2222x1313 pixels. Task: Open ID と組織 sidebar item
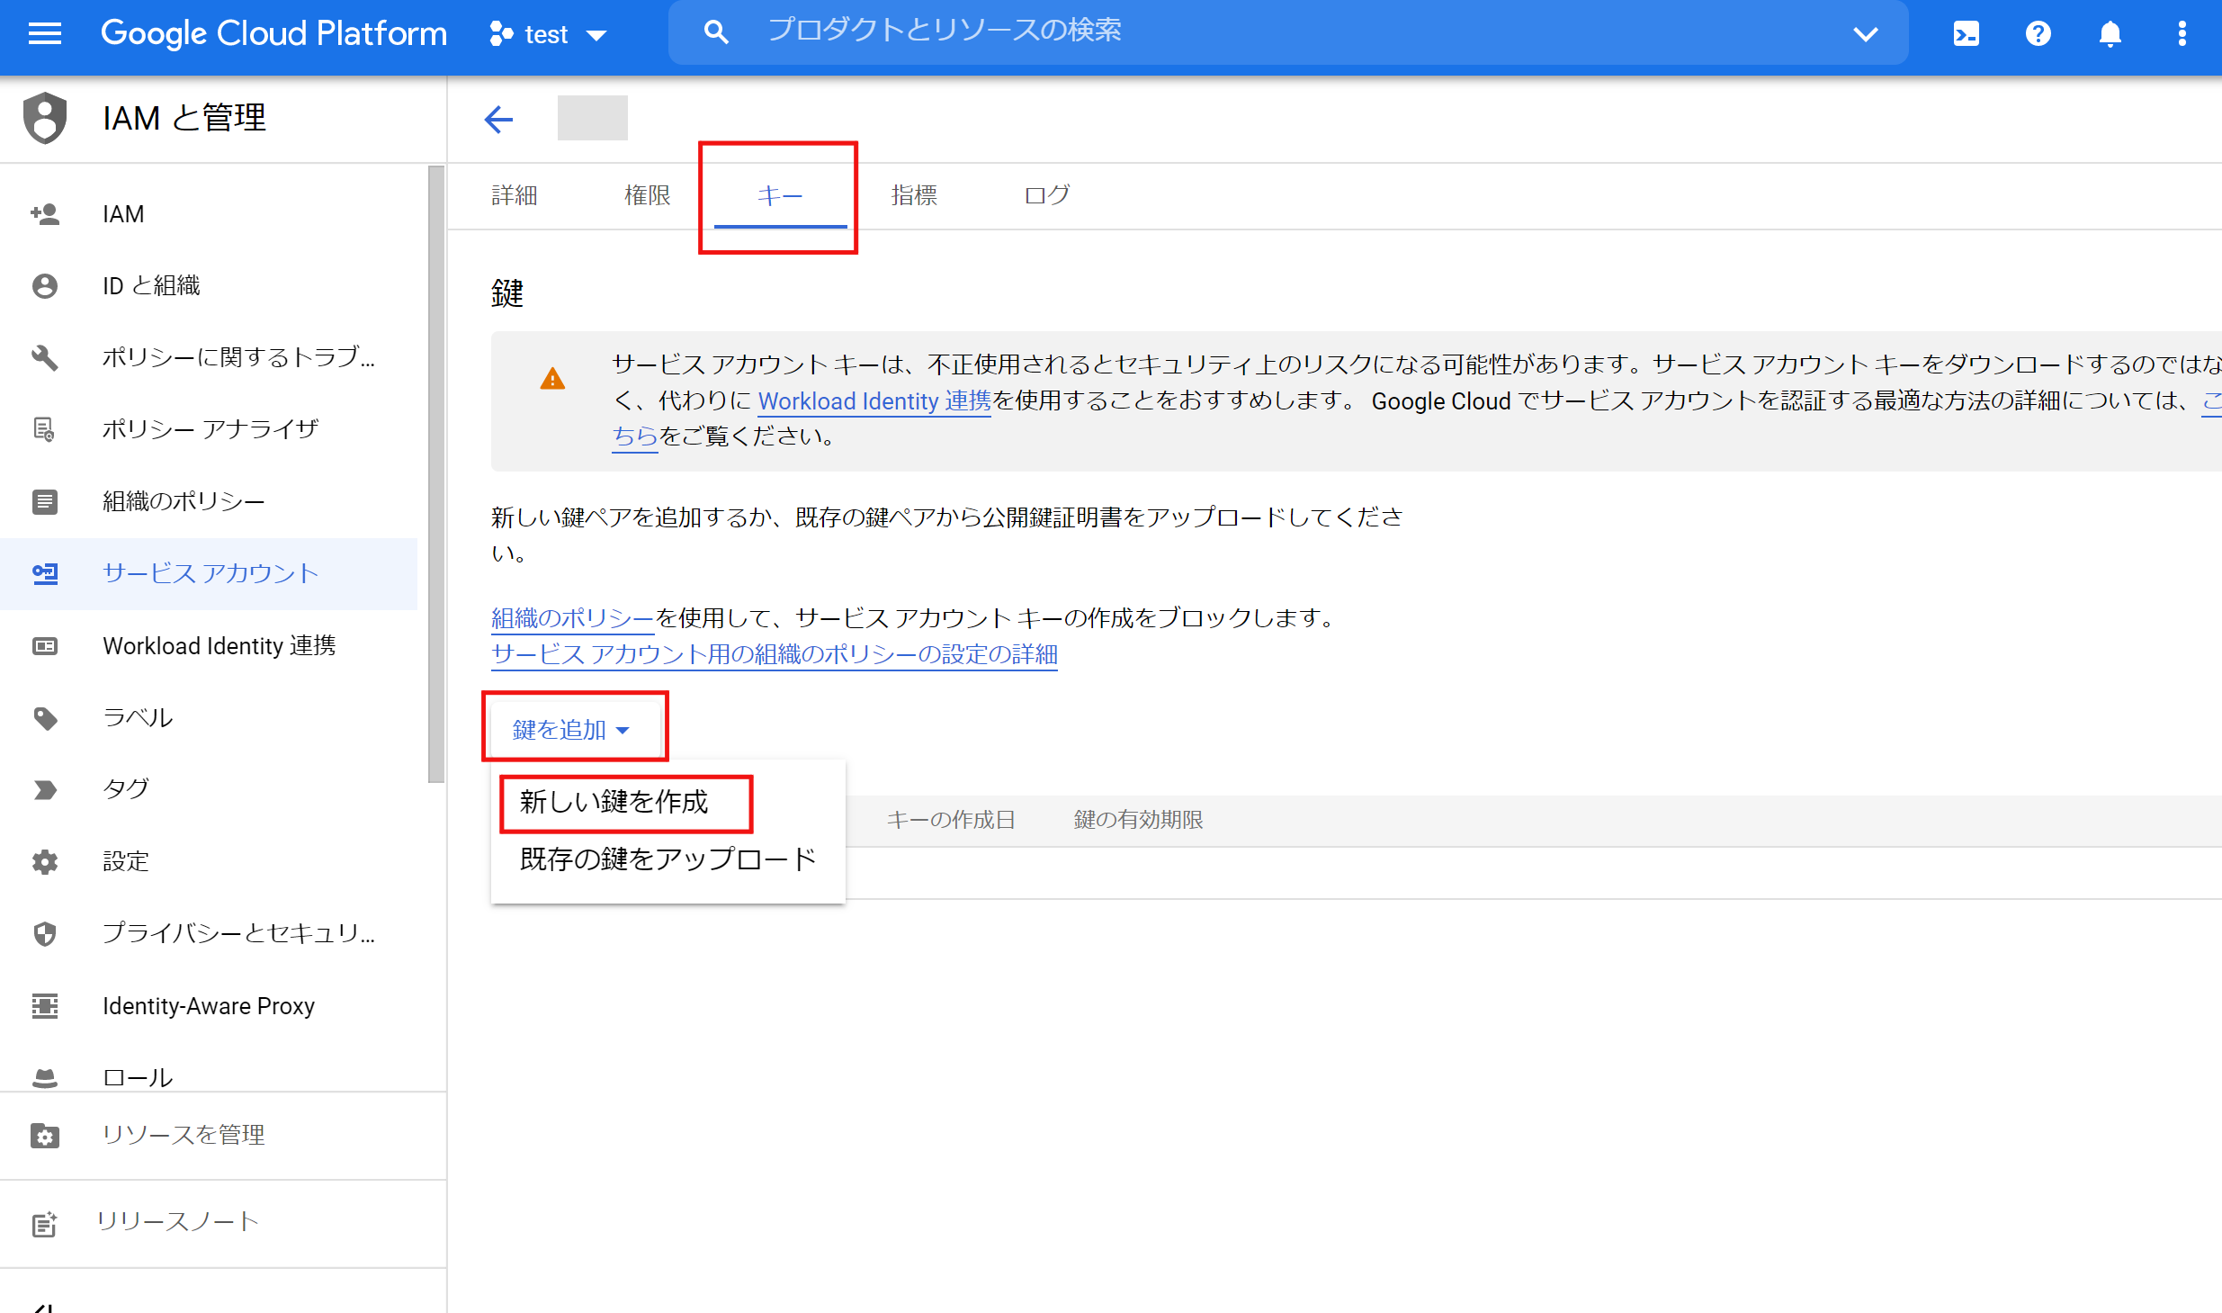tap(209, 286)
